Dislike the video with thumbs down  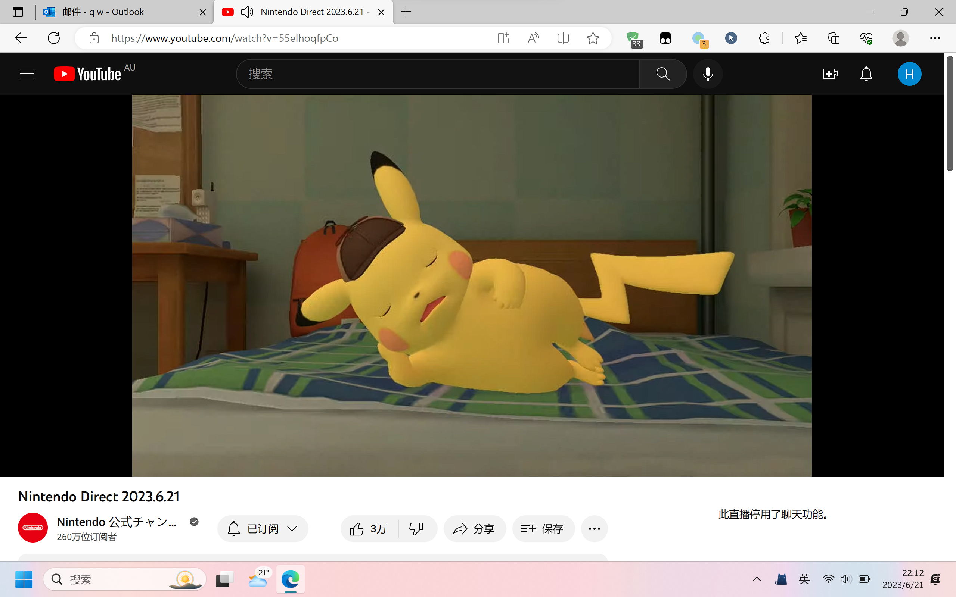pos(416,529)
